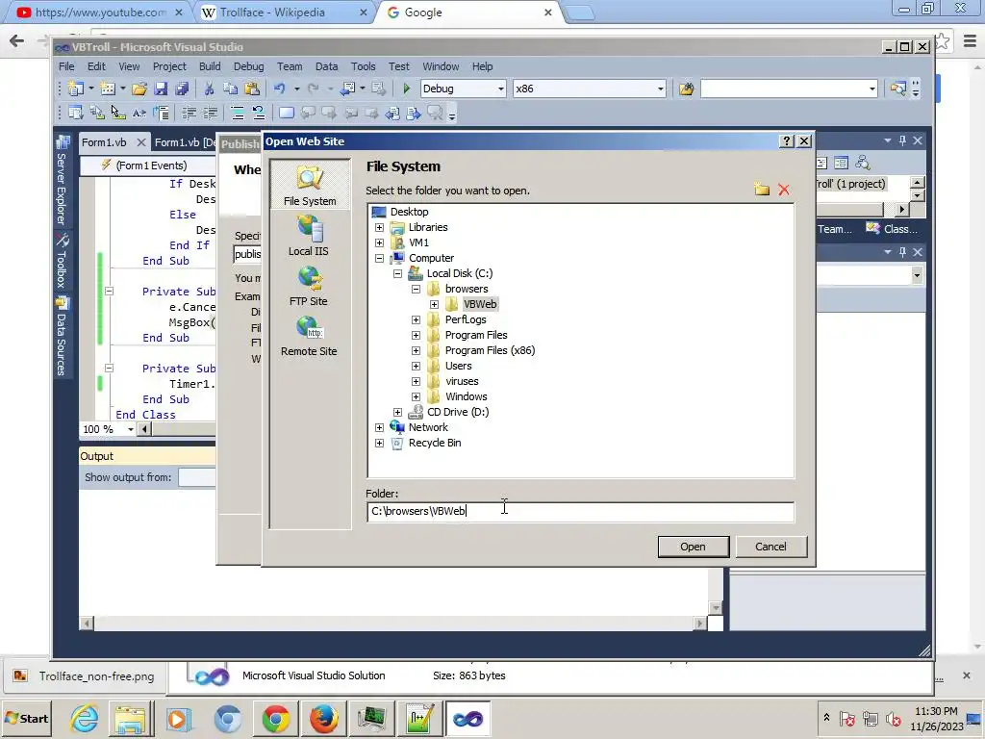Click the Undo arrow icon

[x=280, y=89]
